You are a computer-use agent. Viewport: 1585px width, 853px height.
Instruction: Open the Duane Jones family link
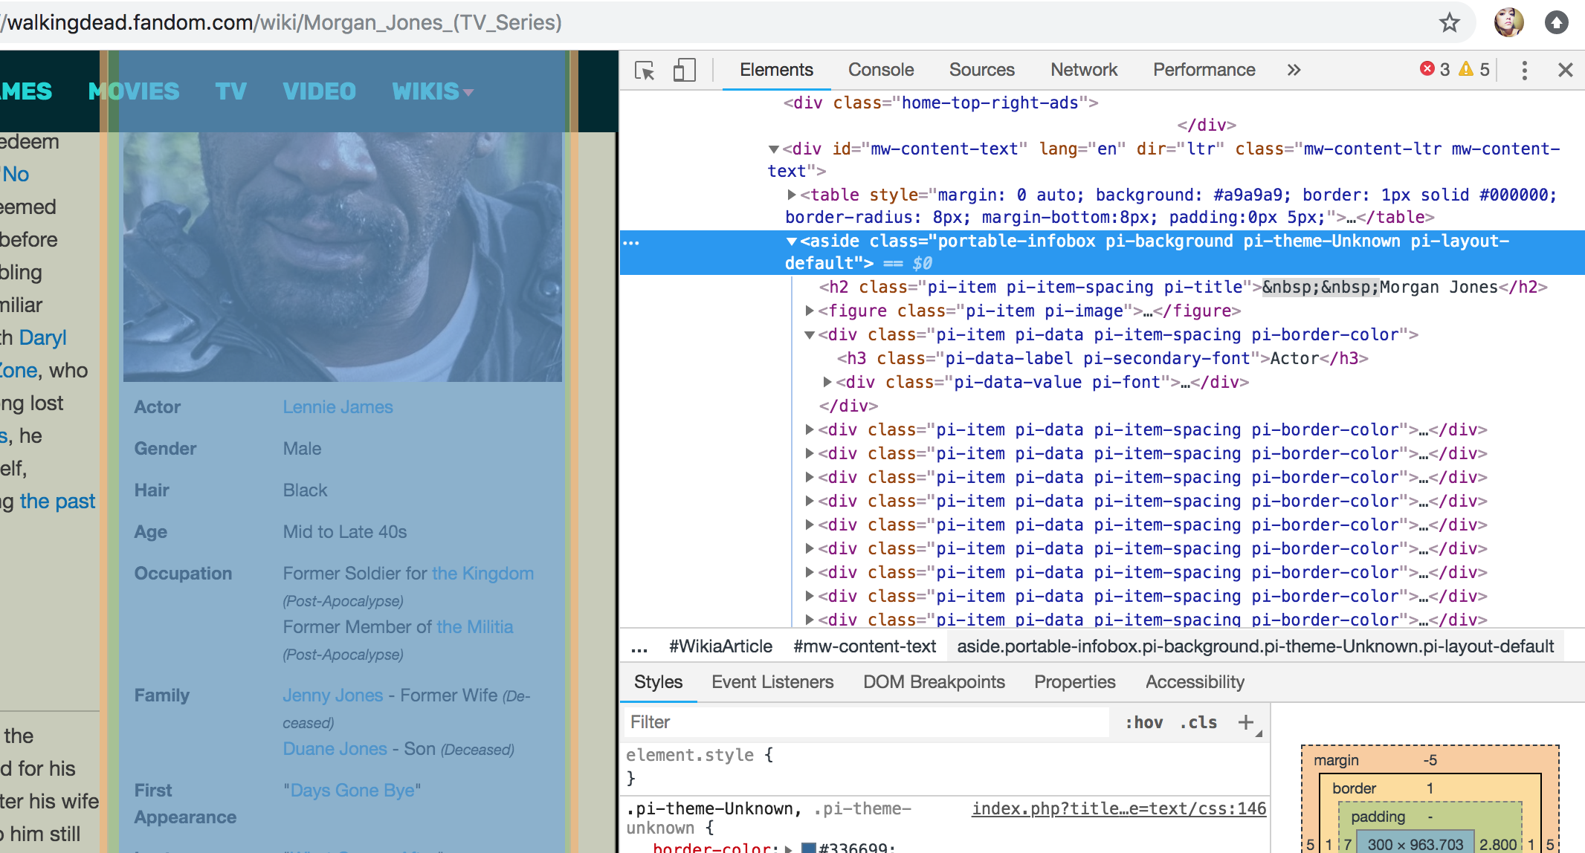point(335,749)
